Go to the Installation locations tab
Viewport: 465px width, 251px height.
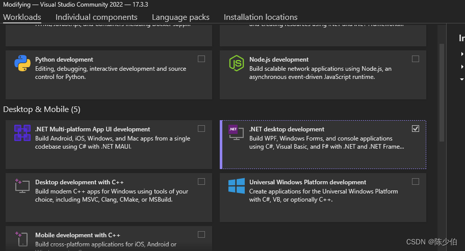click(261, 17)
